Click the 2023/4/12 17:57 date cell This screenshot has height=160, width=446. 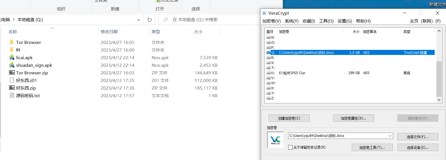(117, 96)
